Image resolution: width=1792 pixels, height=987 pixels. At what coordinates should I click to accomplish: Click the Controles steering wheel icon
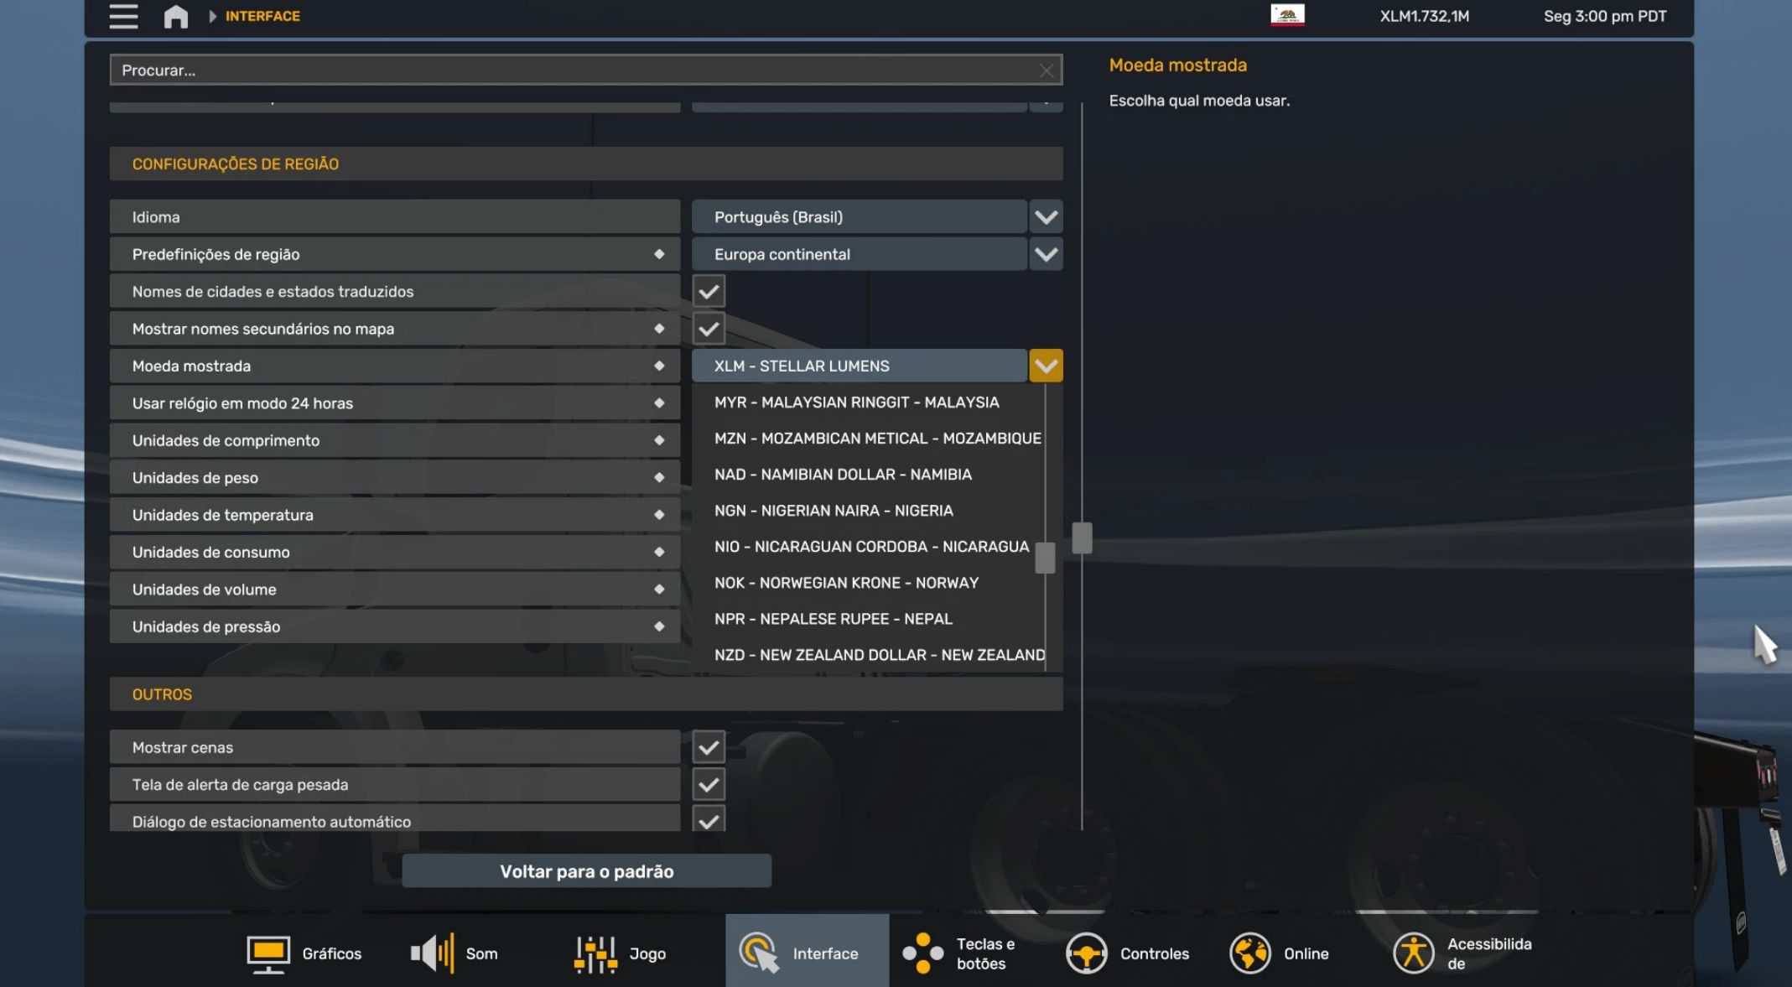1086,953
